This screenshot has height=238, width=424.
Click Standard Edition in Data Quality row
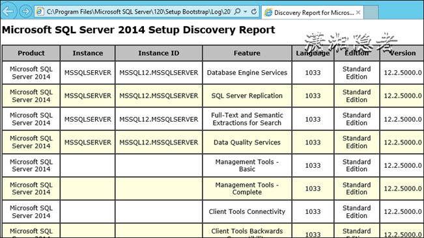[x=357, y=142]
